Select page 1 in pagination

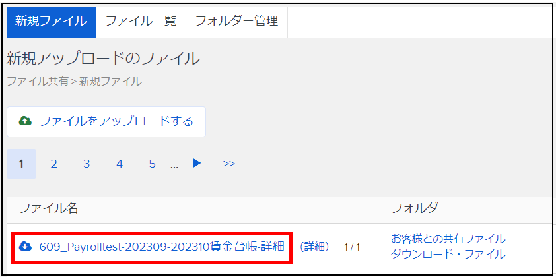click(21, 164)
